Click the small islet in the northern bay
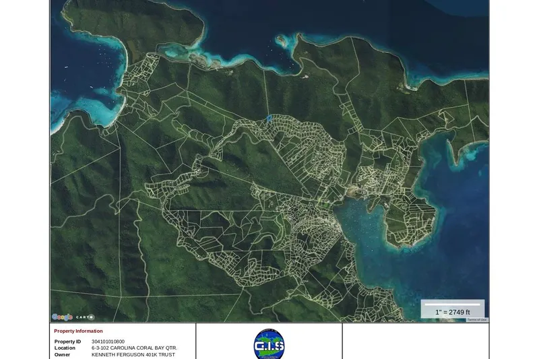The height and width of the screenshot is (359, 539). point(282,40)
